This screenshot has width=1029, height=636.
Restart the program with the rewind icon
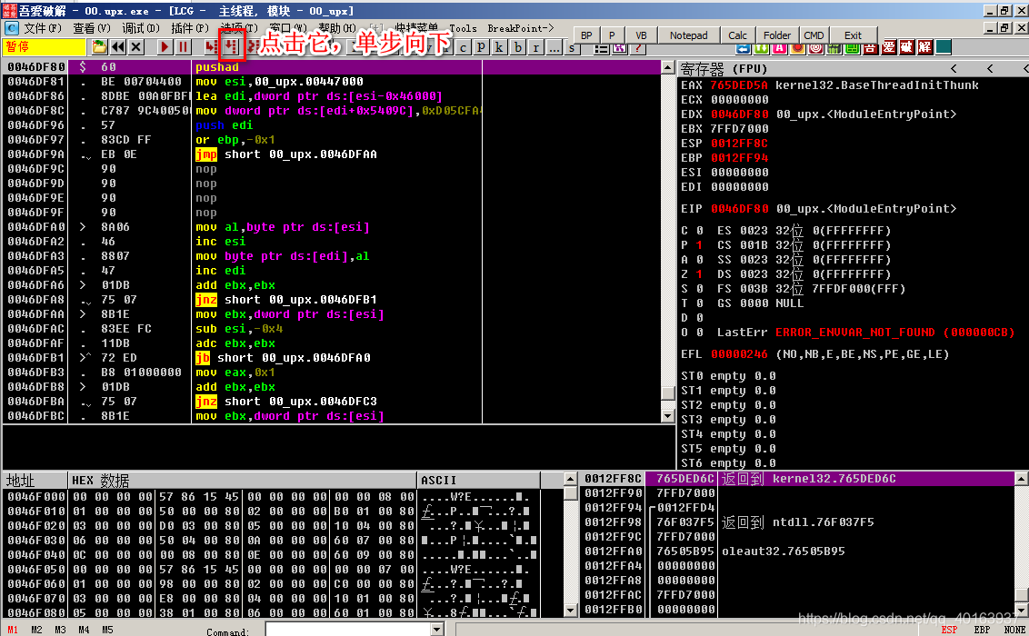click(x=118, y=47)
